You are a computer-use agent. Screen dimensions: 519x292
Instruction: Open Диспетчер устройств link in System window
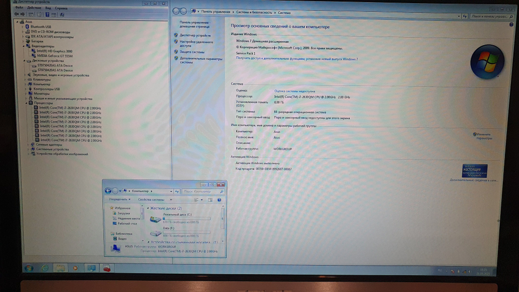click(195, 35)
